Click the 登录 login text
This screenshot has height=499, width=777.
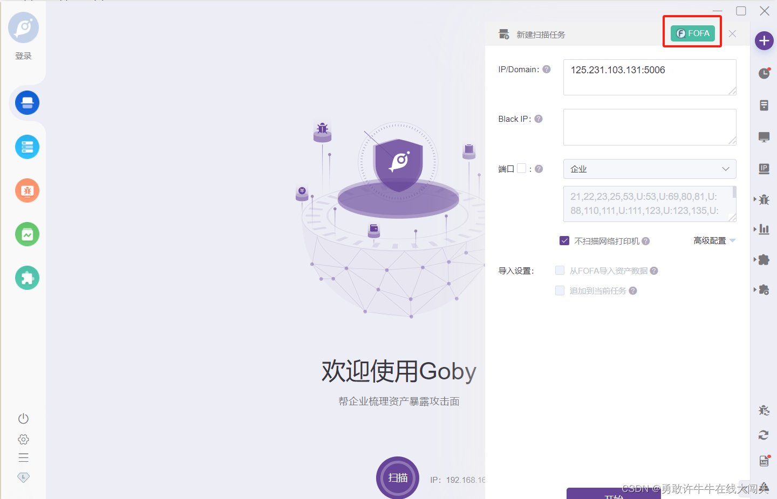[23, 56]
